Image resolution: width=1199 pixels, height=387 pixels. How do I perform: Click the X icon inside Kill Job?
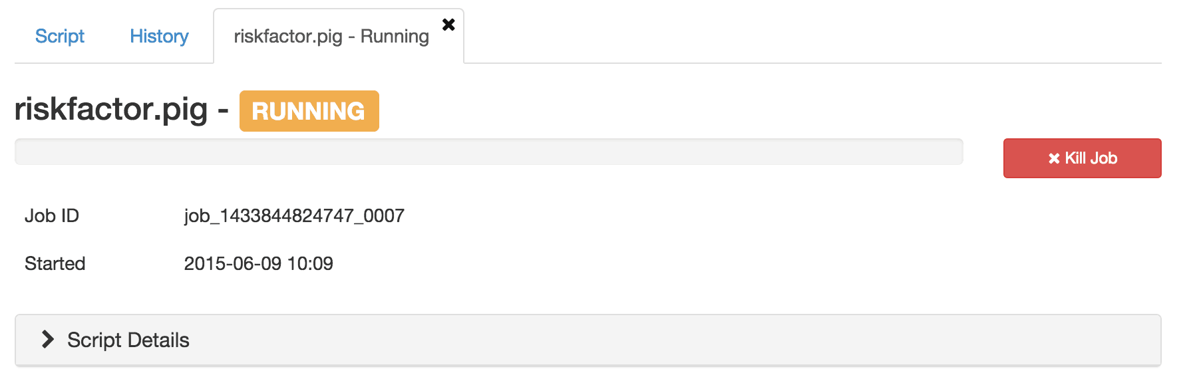point(1054,158)
